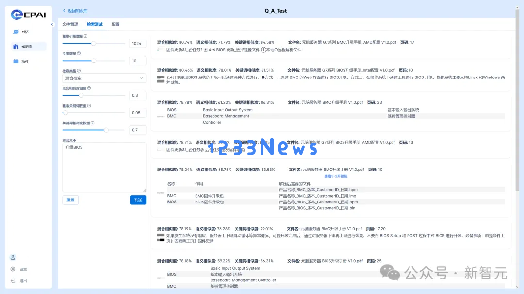Open thumbnail of the 78.78% similarity result
Viewport: 524px width, 294px height.
[x=161, y=116]
